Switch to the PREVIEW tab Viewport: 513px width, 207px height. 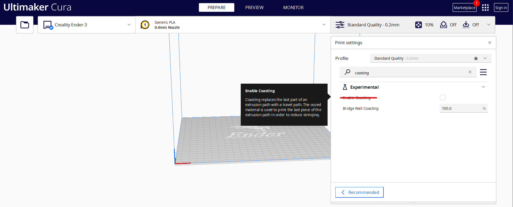254,7
